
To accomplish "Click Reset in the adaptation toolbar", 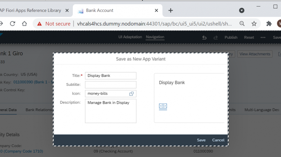I will pos(249,38).
